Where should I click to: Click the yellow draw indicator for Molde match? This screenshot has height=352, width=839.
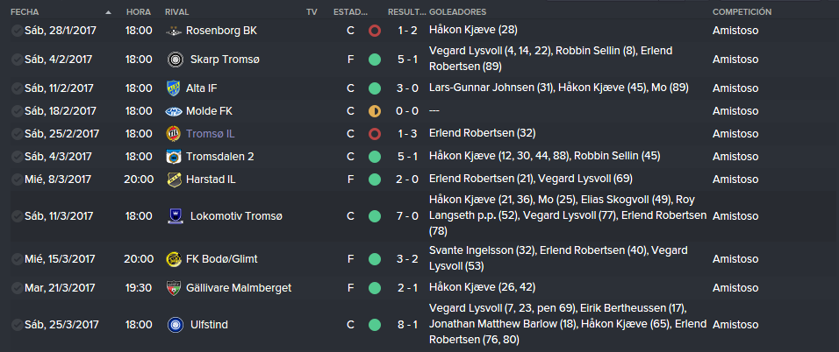[x=375, y=111]
